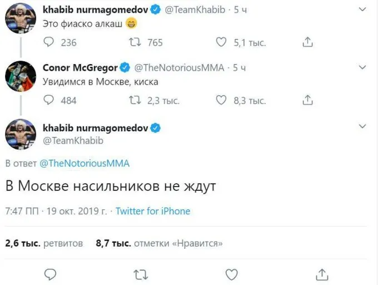Reply to the main tweet at bottom
This screenshot has width=378, height=285.
[x=51, y=274]
